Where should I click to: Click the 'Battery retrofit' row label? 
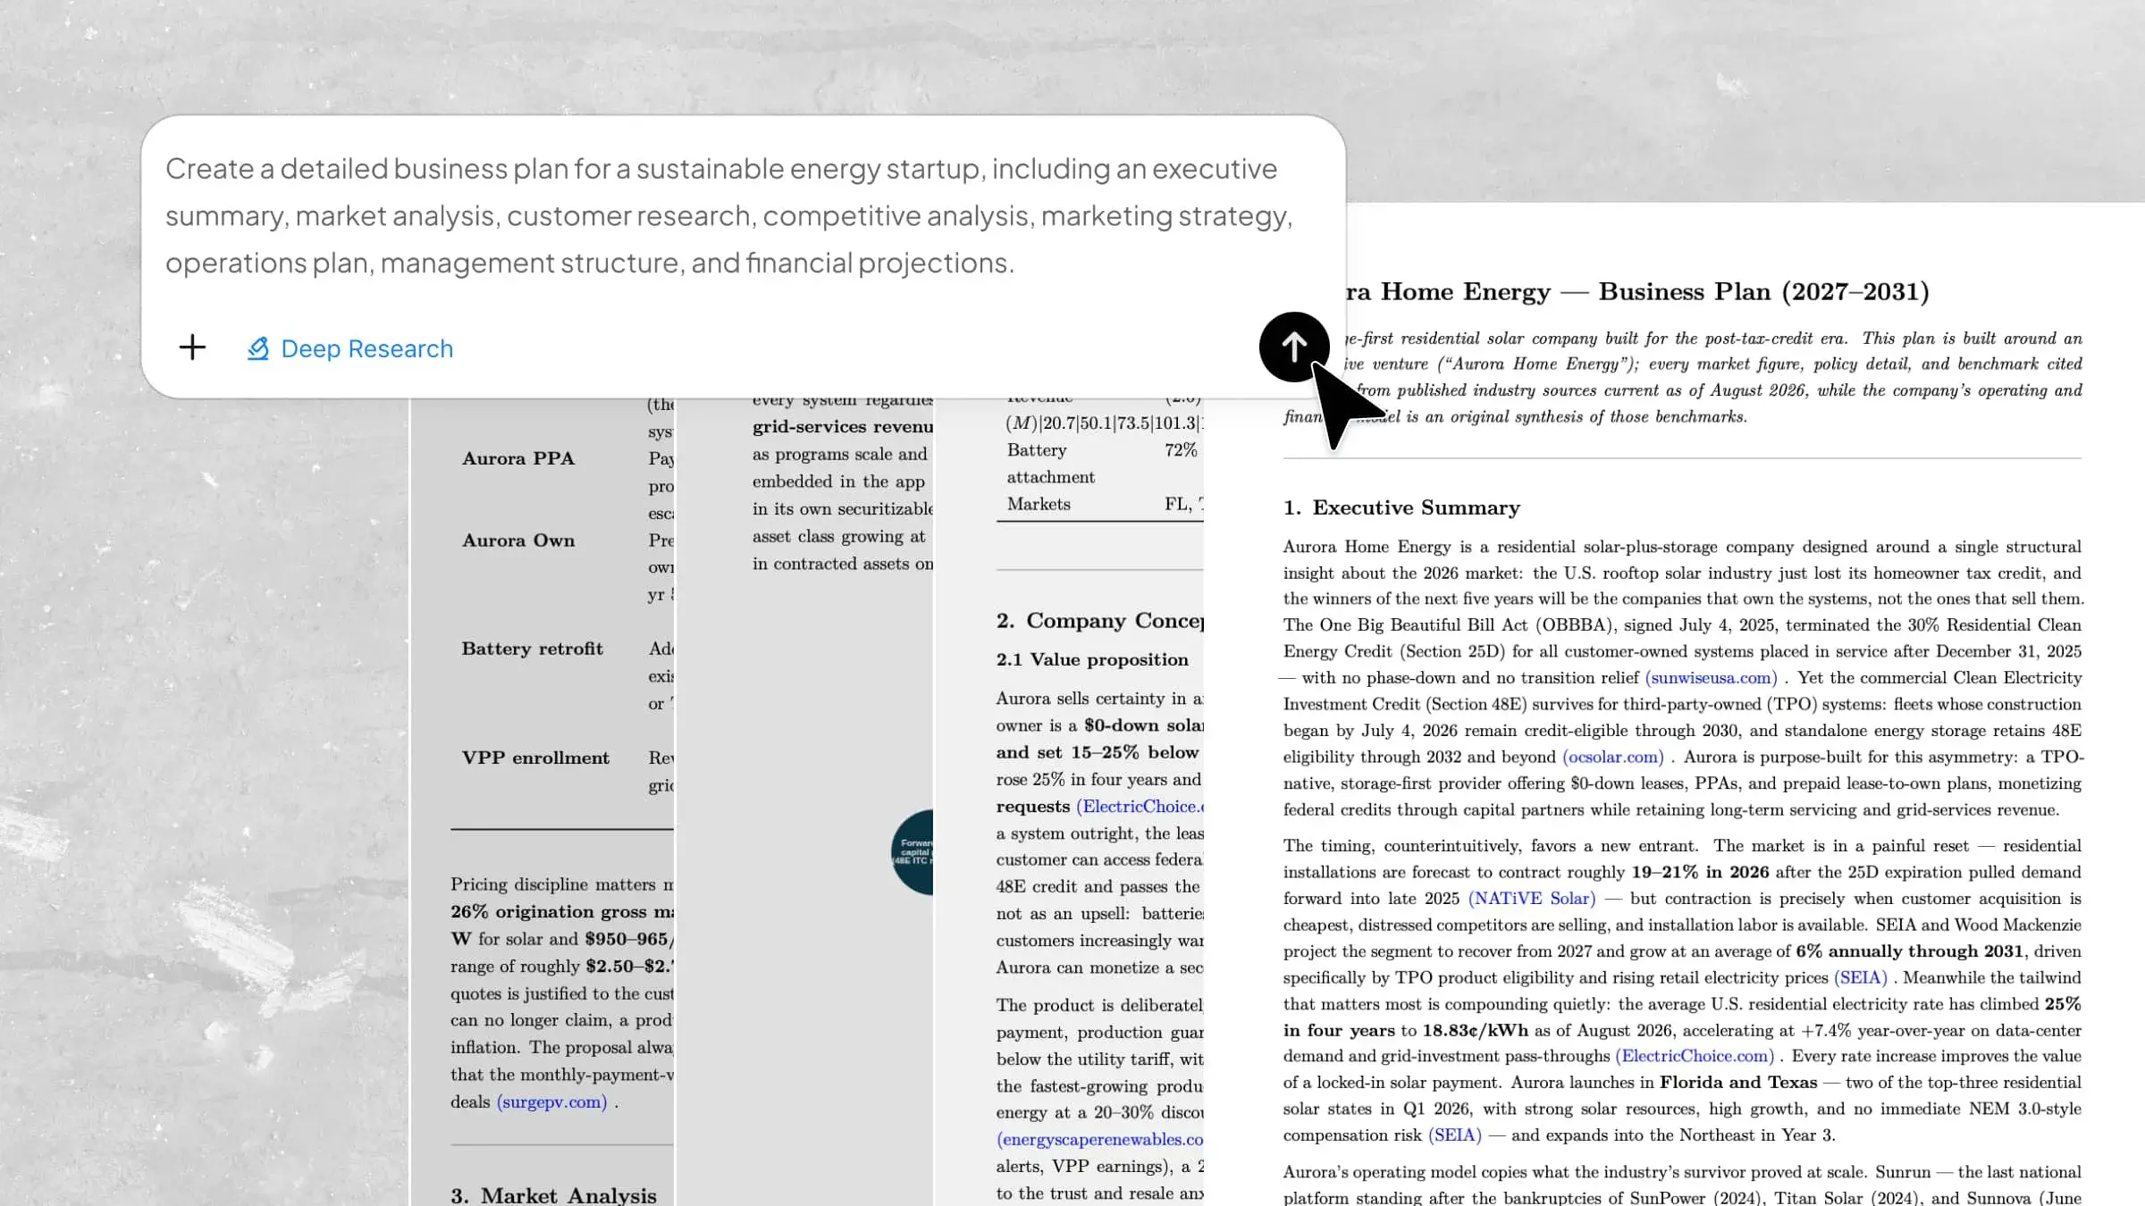(x=533, y=649)
